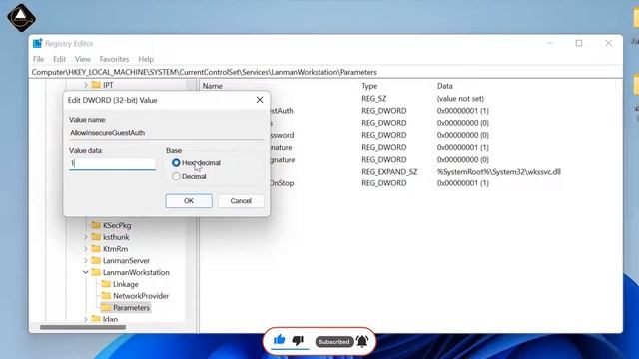The height and width of the screenshot is (359, 639).
Task: Select the LanmanServer folder icon
Action: pyautogui.click(x=96, y=260)
